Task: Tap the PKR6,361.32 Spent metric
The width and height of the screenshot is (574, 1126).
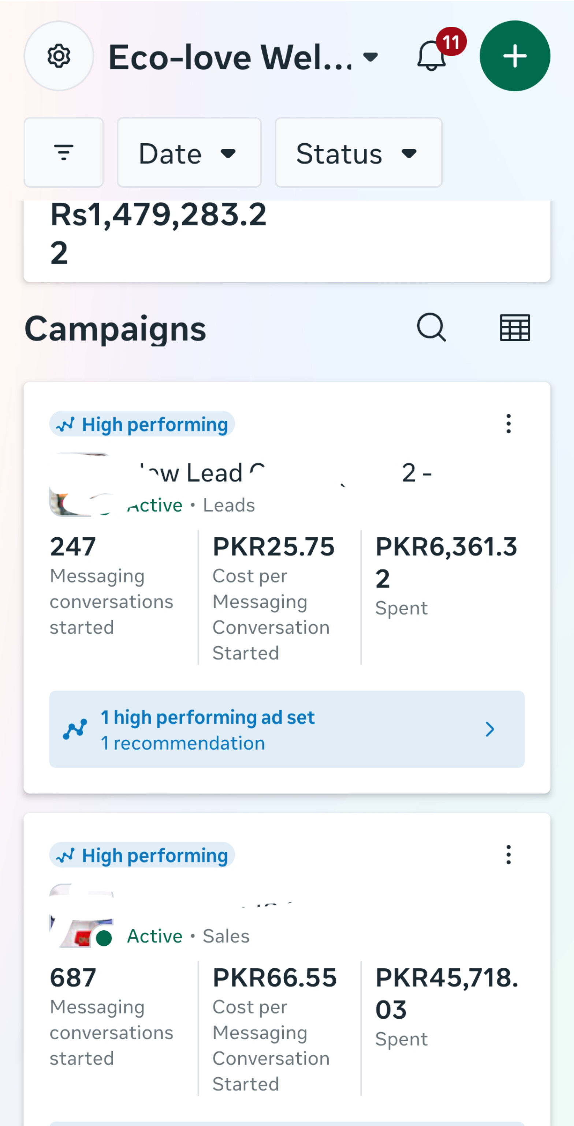Action: 446,573
